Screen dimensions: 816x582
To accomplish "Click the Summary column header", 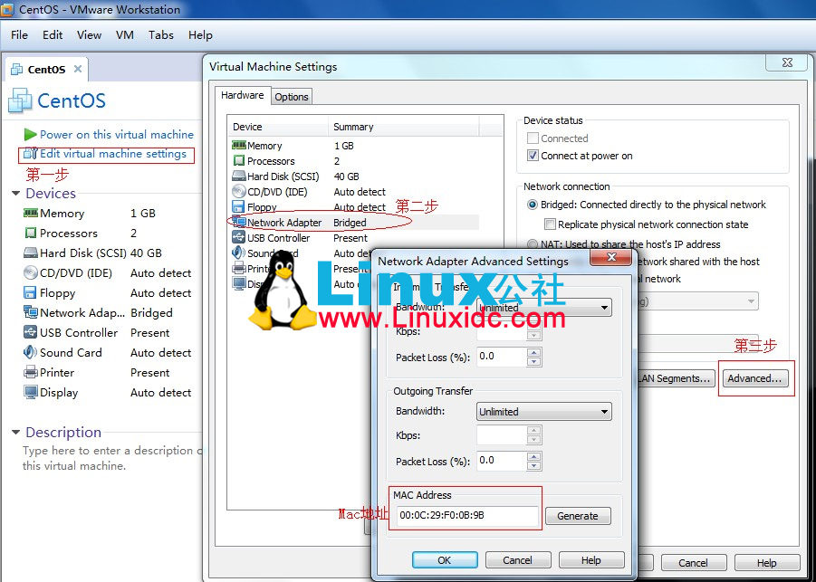I will [403, 127].
